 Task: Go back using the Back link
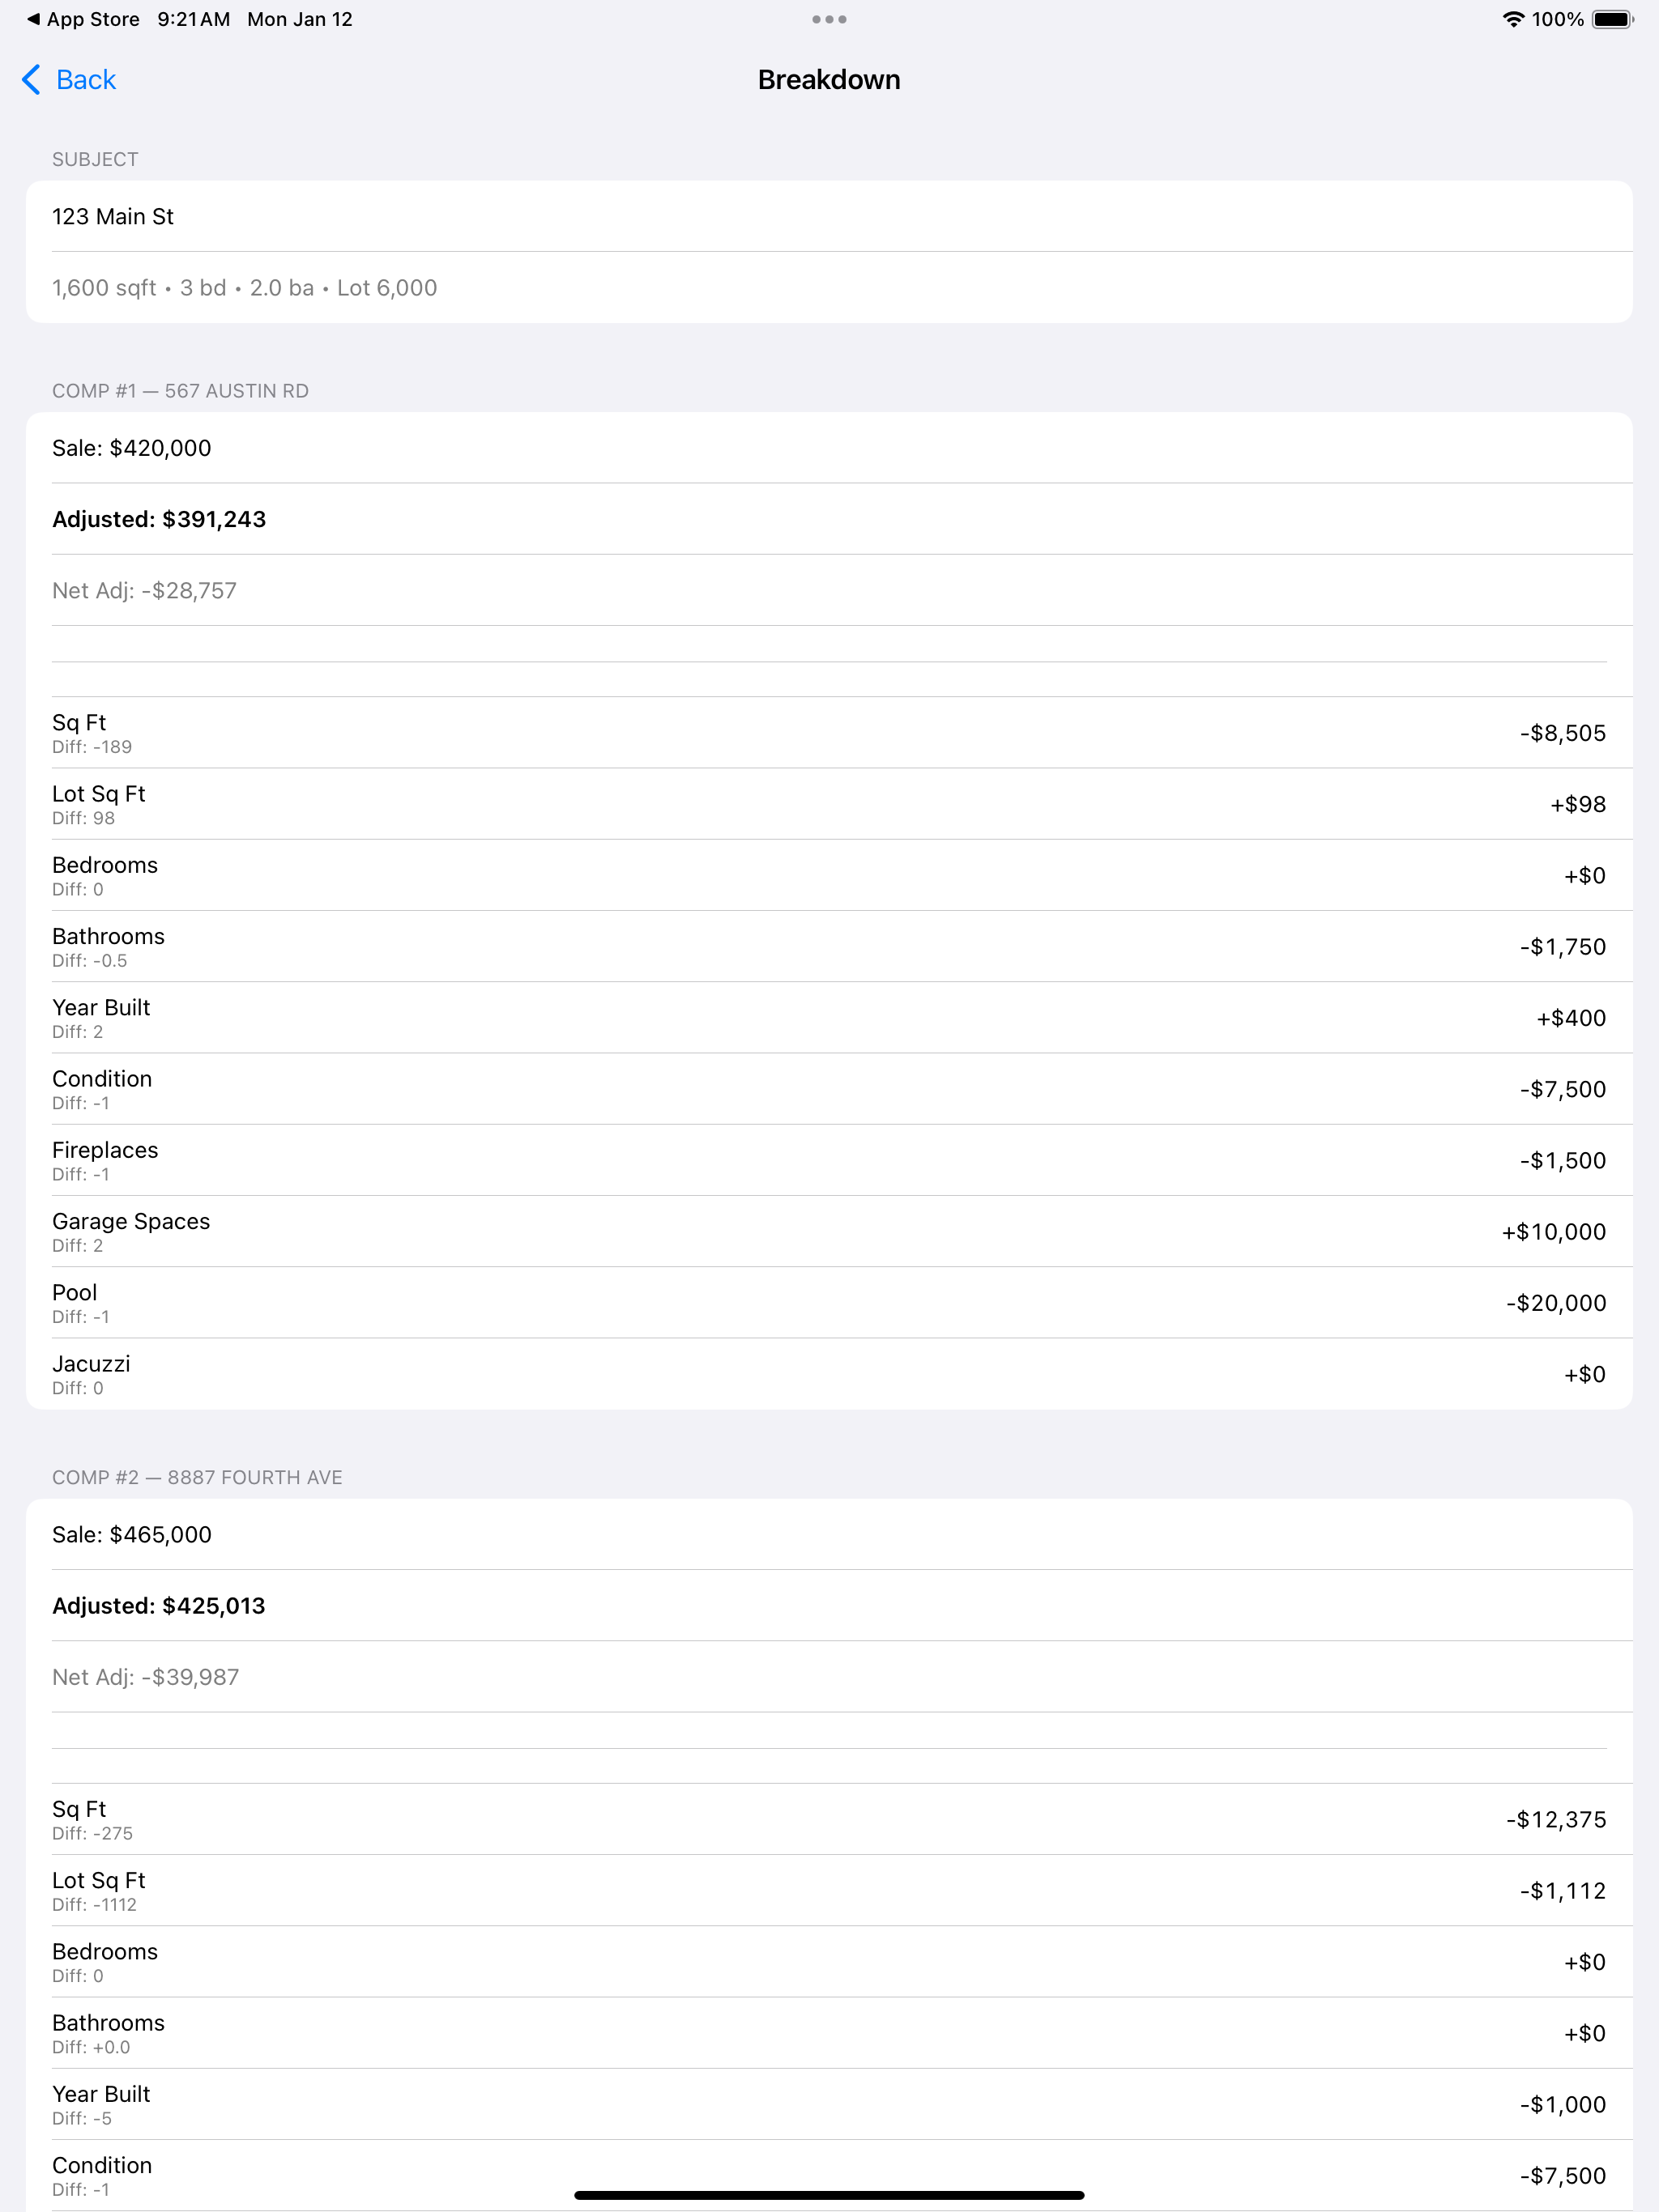click(x=69, y=80)
